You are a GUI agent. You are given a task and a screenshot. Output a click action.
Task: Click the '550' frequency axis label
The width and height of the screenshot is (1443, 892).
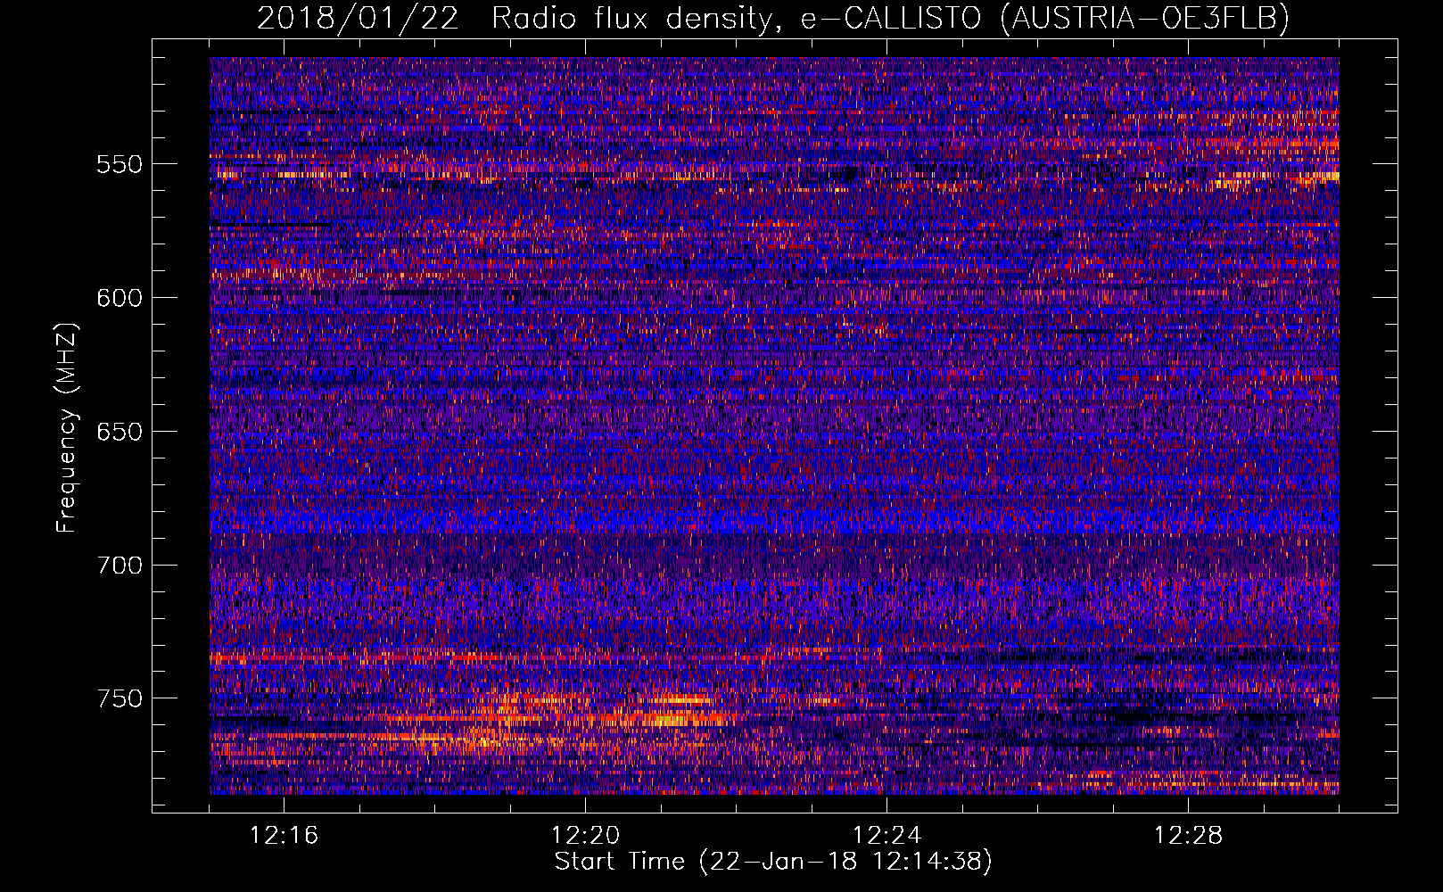pos(120,164)
